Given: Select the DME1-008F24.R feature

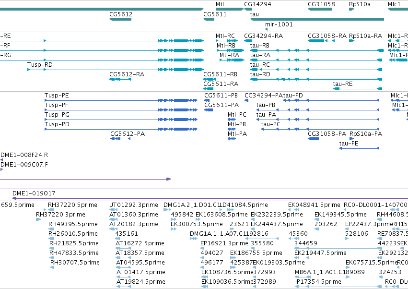Looking at the screenshot, I should [x=1, y=160].
